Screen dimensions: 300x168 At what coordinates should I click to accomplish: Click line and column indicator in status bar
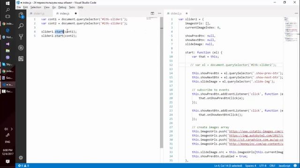coord(228,166)
